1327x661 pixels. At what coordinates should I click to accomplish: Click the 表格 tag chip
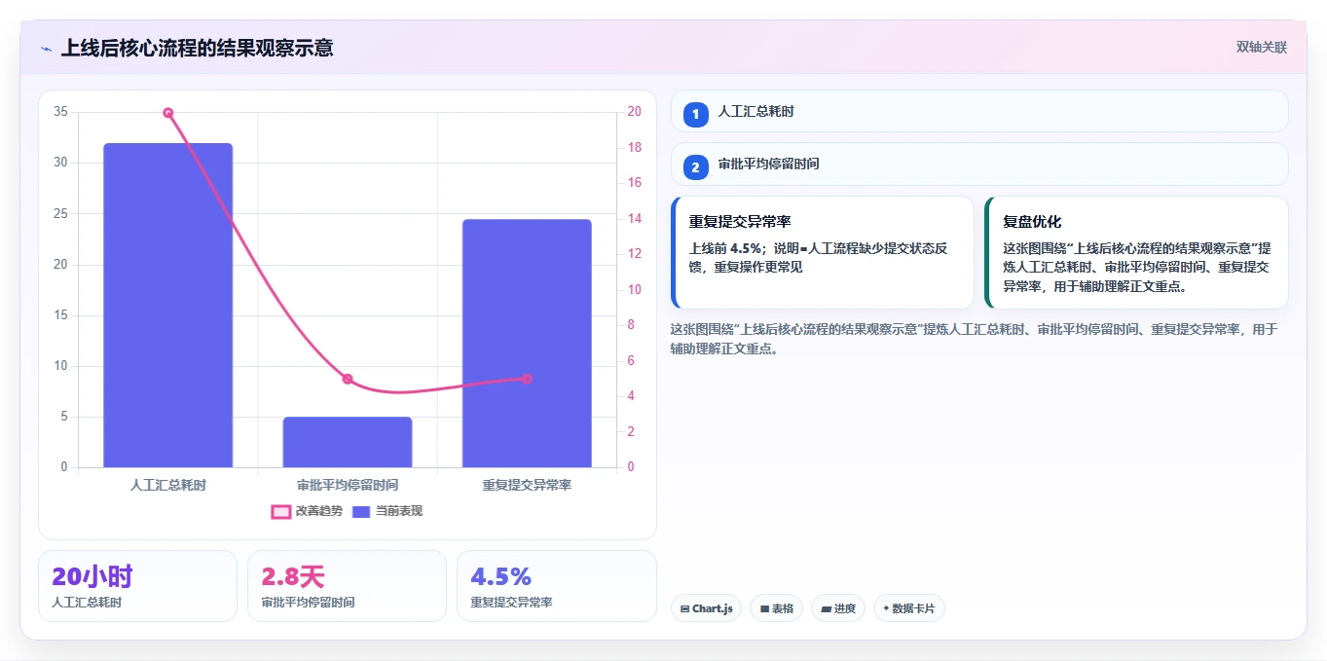(x=776, y=608)
